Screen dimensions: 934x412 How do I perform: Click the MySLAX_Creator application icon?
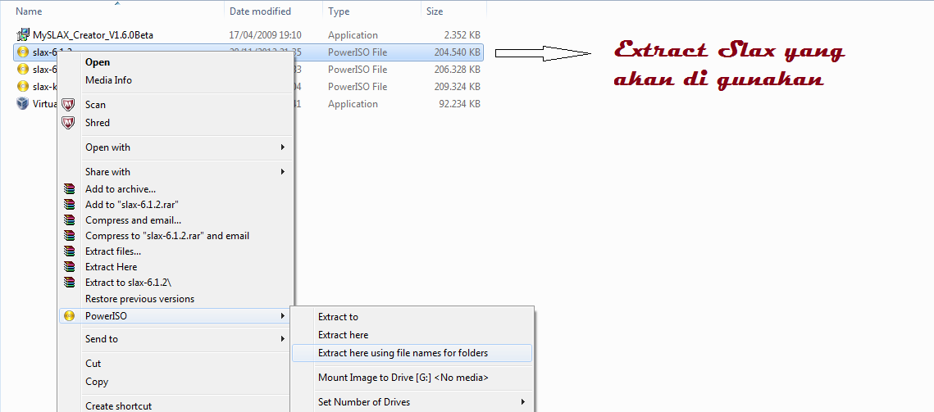coord(23,35)
